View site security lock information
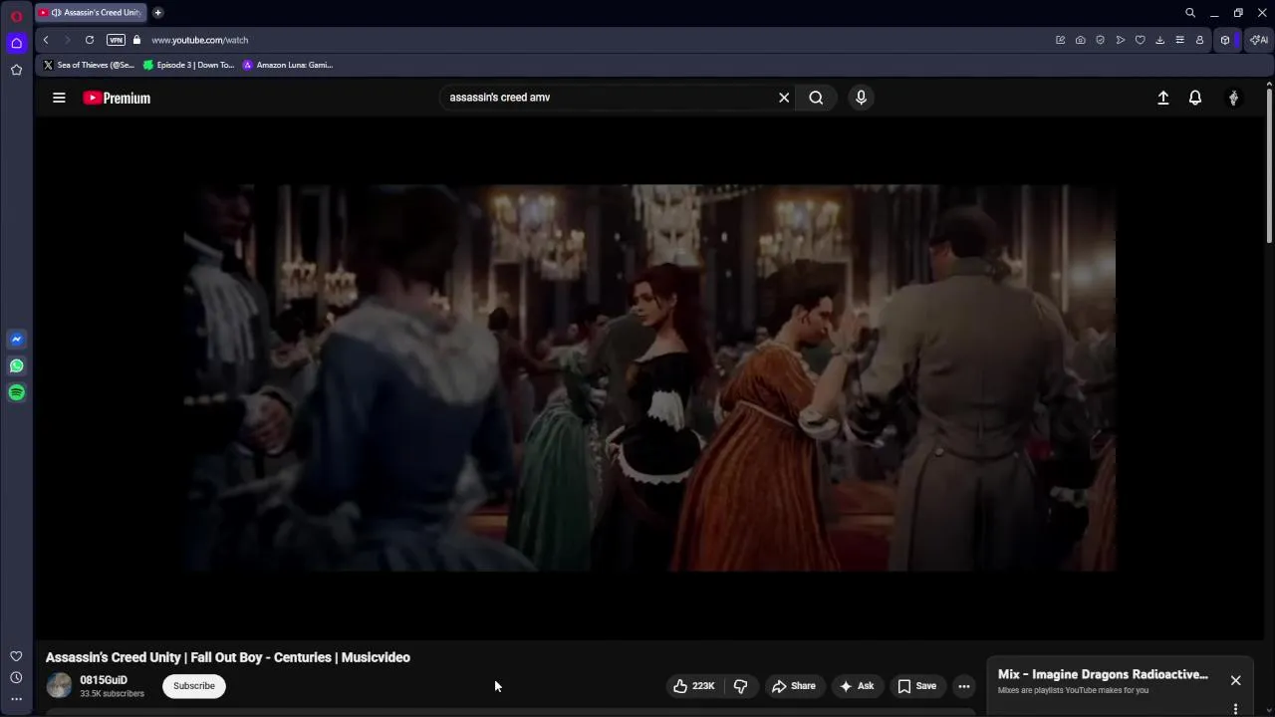Image resolution: width=1275 pixels, height=717 pixels. (x=137, y=40)
